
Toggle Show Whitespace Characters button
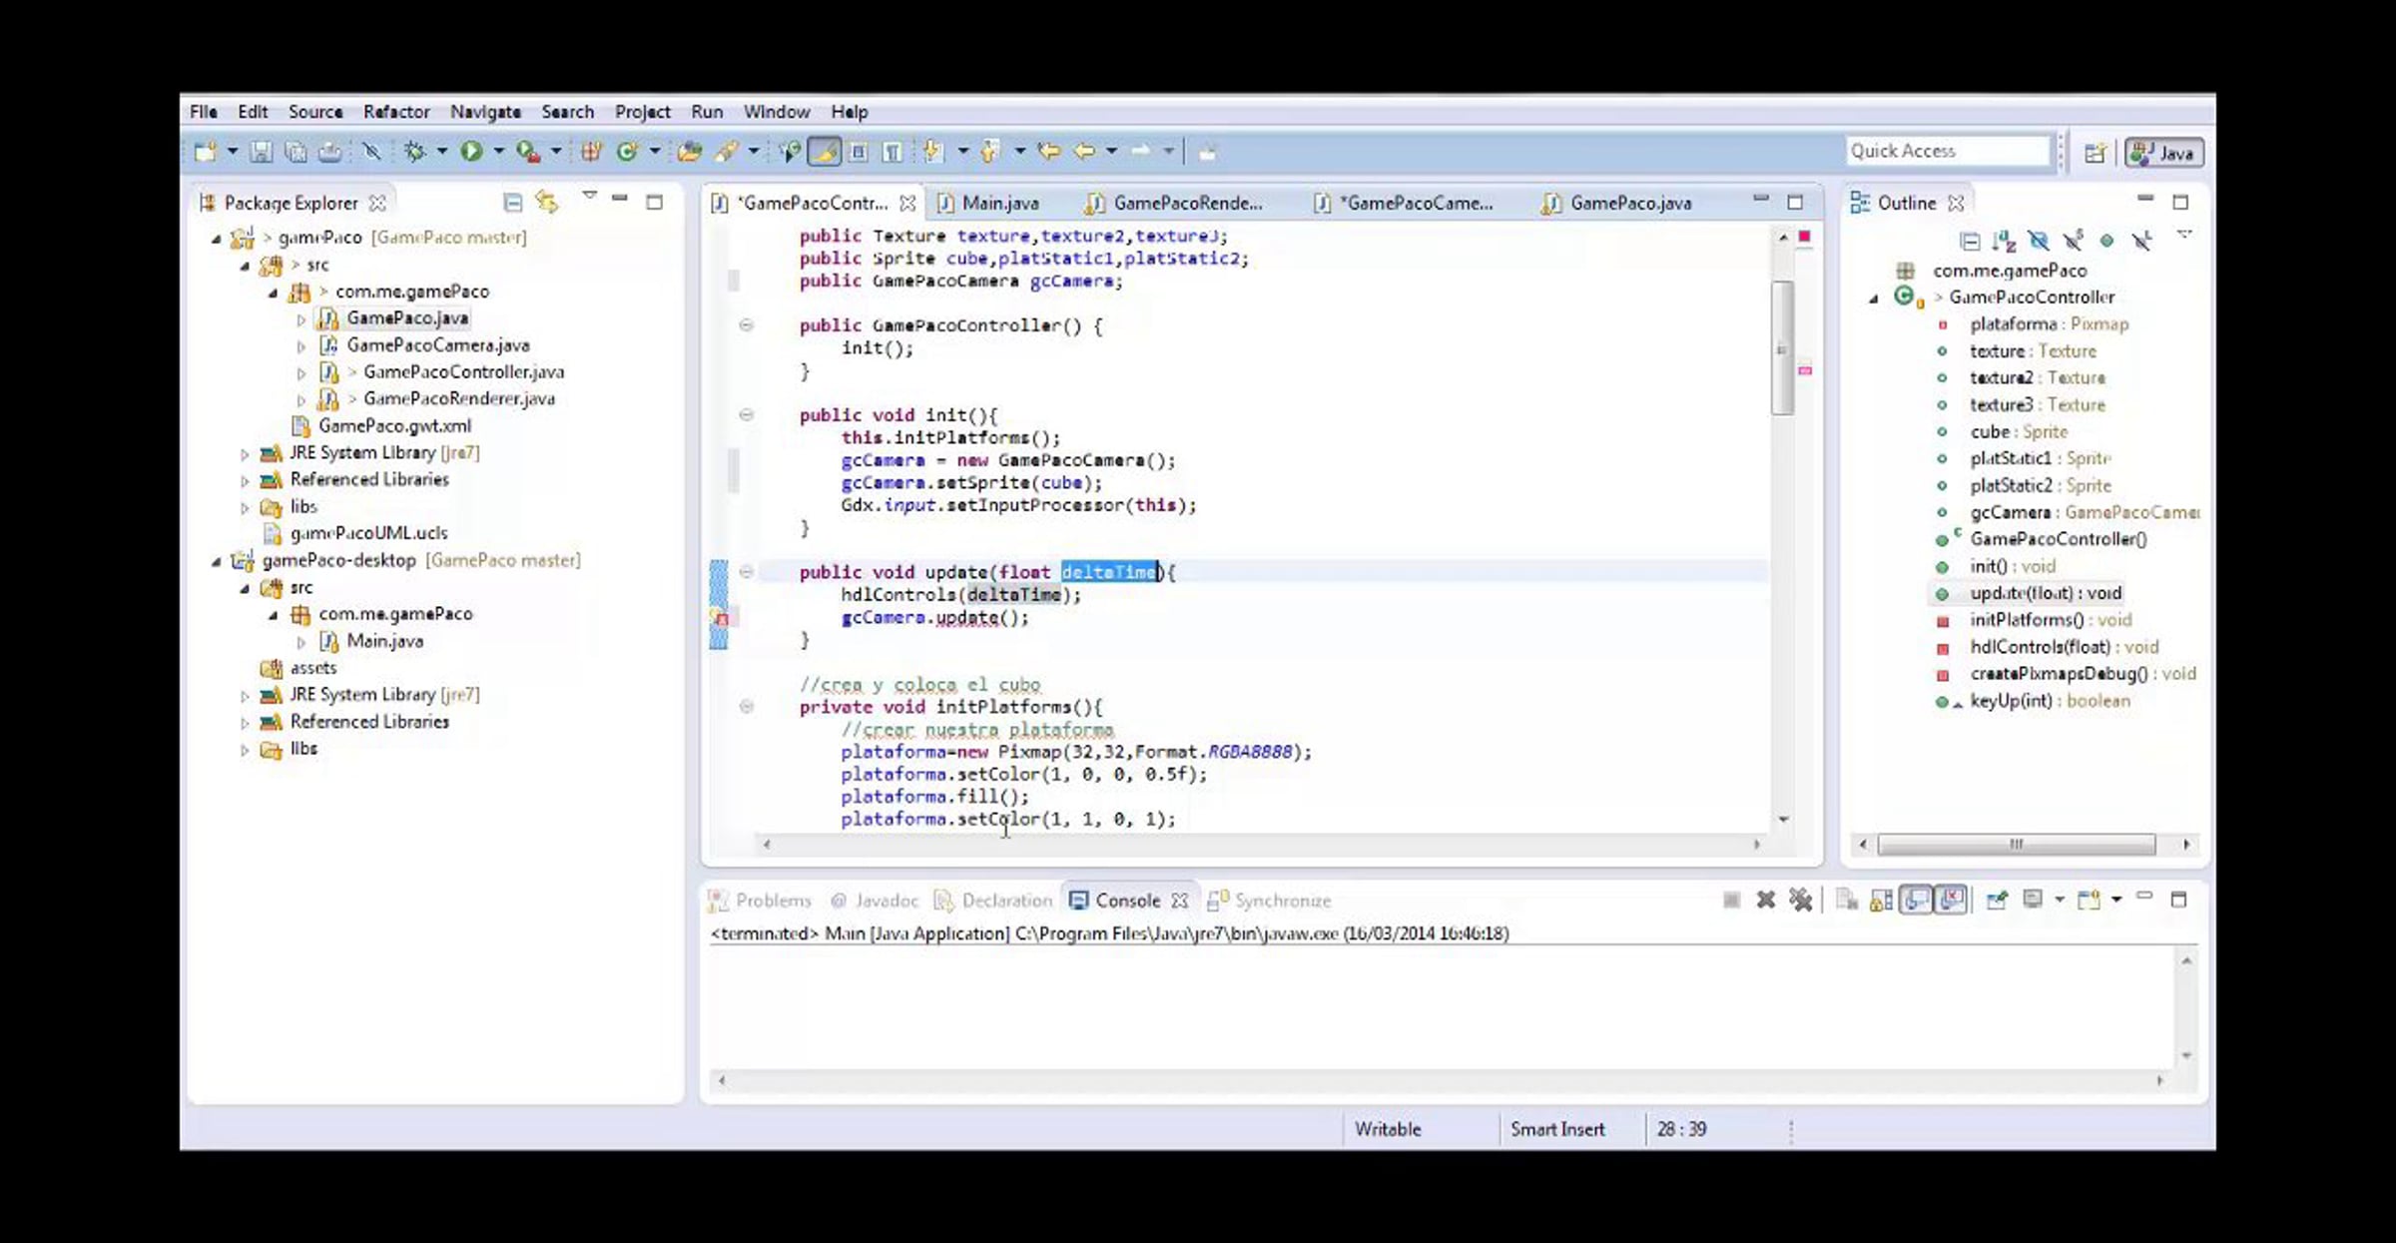point(893,152)
